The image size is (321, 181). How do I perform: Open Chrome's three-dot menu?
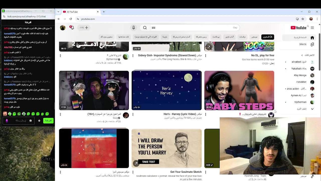pos(317,19)
